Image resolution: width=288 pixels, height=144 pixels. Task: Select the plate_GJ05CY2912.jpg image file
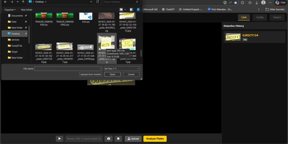coord(128,22)
